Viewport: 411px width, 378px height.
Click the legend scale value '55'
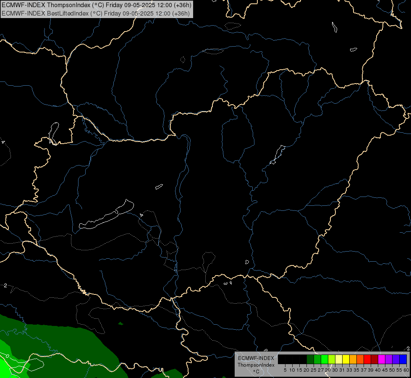399,370
